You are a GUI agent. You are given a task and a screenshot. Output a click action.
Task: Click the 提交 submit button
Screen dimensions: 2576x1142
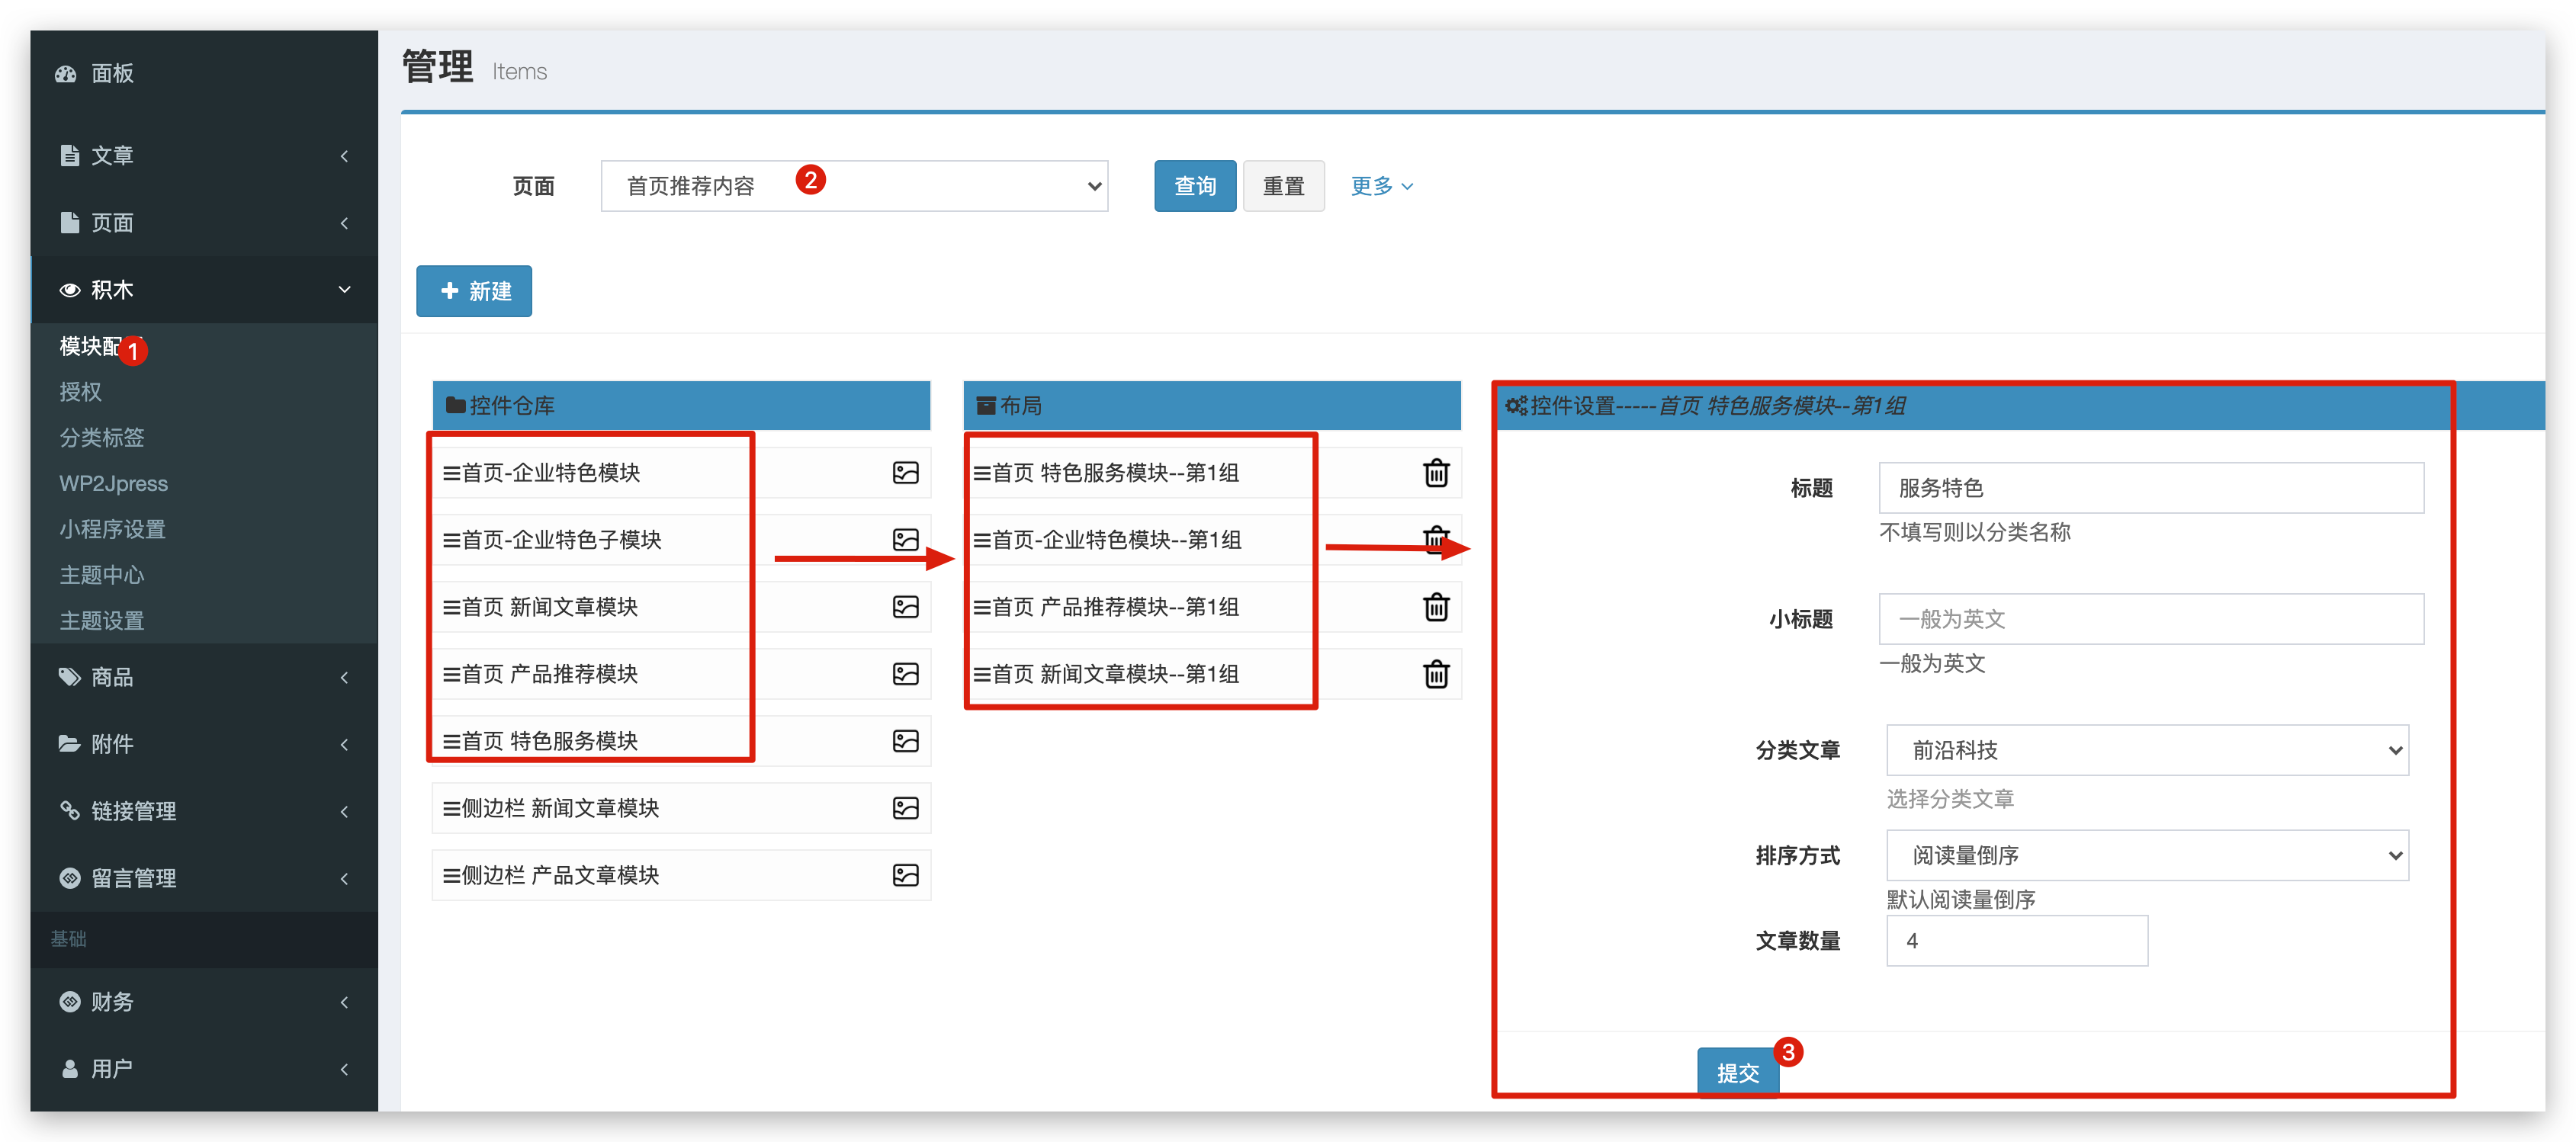[x=1738, y=1072]
